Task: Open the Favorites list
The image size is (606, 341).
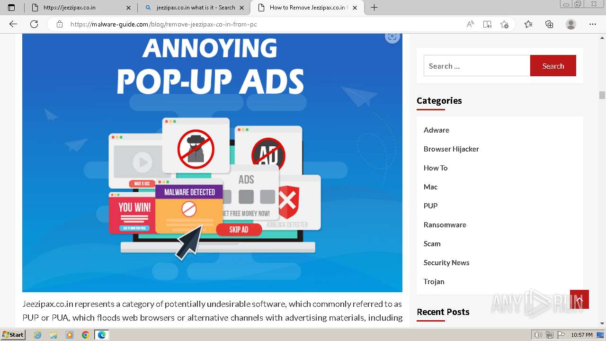Action: point(528,24)
